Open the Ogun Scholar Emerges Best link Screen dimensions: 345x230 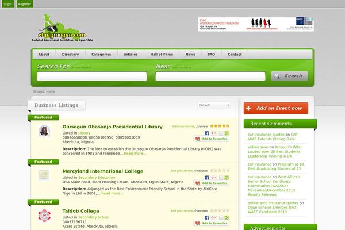(x=272, y=210)
